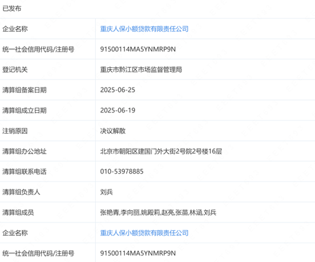Click the first 统一社会信用代码/注册号 label under 已发布
Image resolution: width=315 pixels, height=262 pixels.
coord(38,49)
